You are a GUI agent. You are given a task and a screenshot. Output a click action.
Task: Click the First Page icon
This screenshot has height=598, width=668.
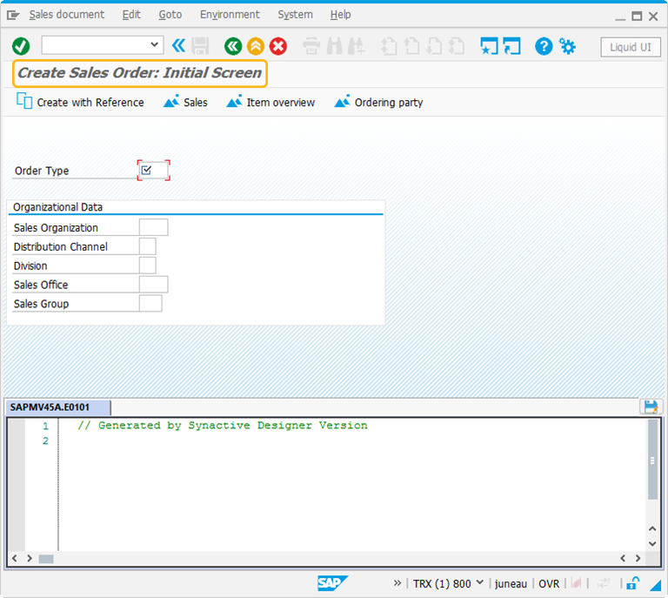click(x=389, y=46)
